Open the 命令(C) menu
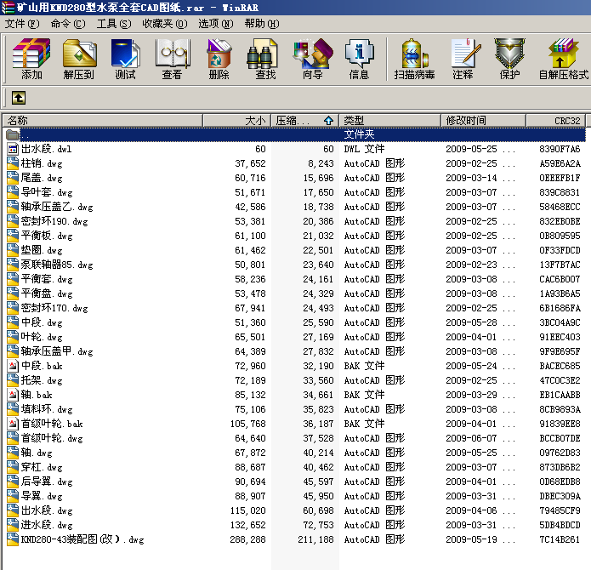The width and height of the screenshot is (591, 570). pos(68,24)
